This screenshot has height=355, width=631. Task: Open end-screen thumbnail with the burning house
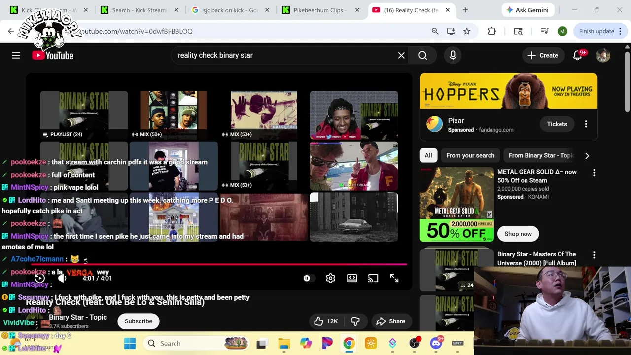pos(174,217)
